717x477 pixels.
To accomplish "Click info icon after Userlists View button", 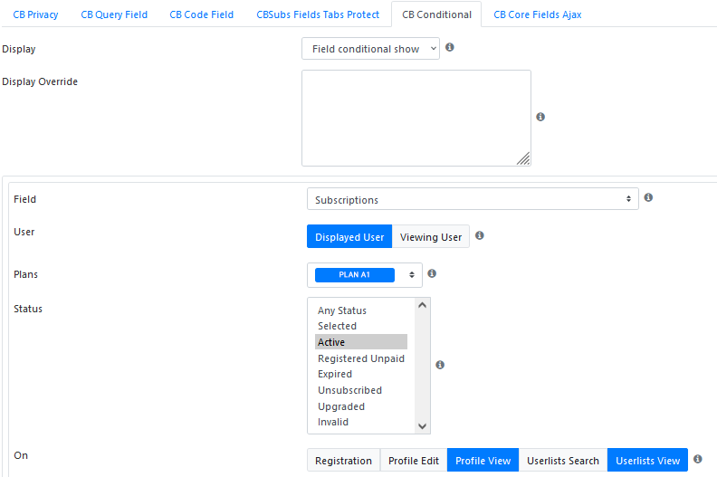I will tap(697, 459).
